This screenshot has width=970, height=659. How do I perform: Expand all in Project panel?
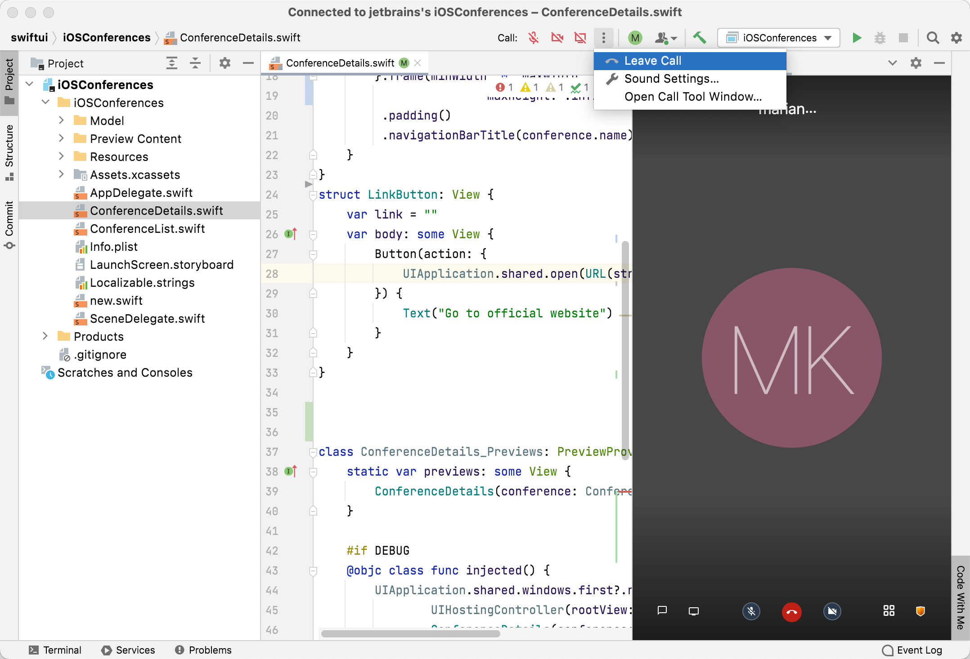(171, 63)
